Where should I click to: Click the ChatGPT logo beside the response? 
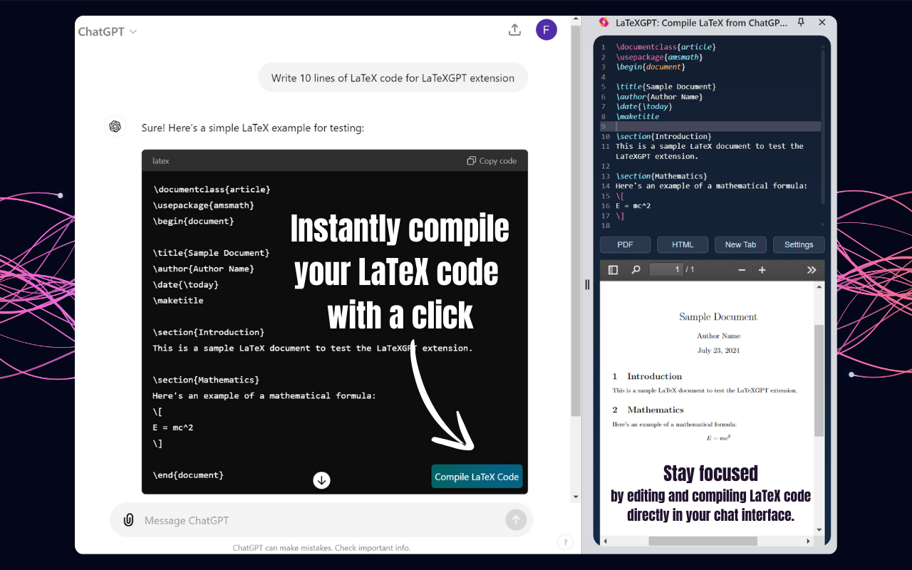115,127
